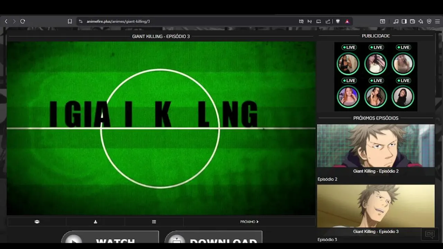Click the 'Episódio 2' caption text
The height and width of the screenshot is (249, 443).
(327, 179)
